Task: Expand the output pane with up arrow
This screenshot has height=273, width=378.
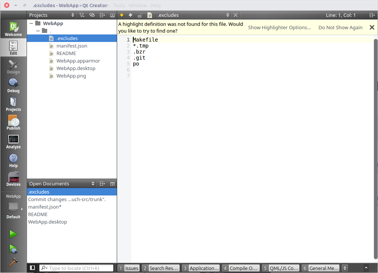Action: [366, 267]
